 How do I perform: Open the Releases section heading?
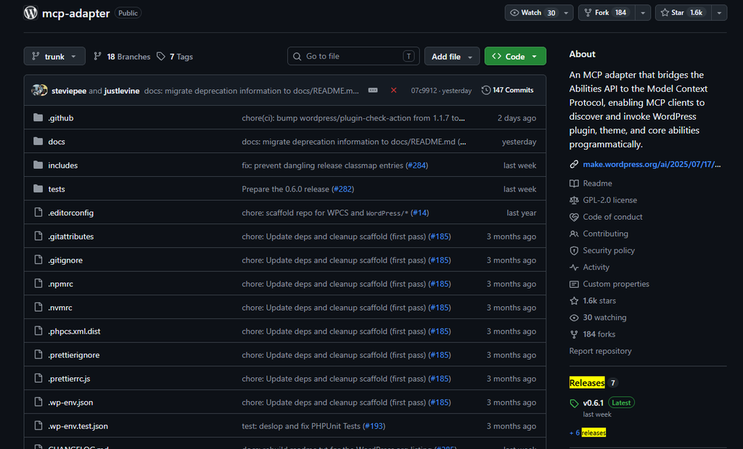pos(587,383)
